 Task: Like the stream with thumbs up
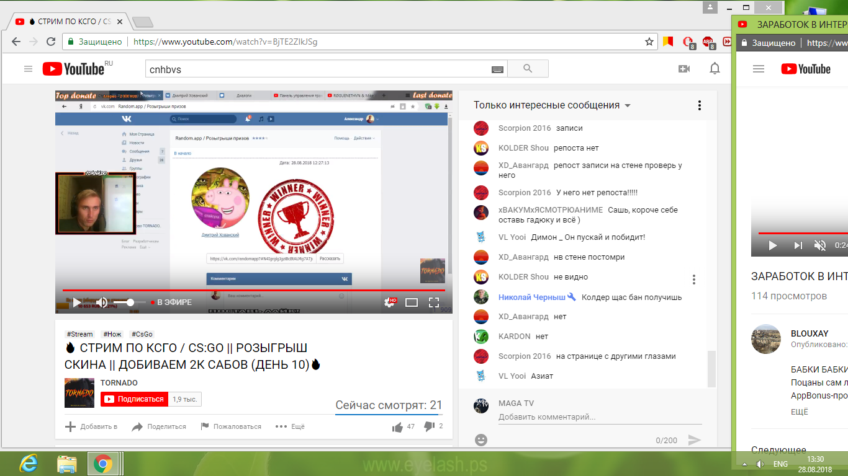tap(397, 426)
